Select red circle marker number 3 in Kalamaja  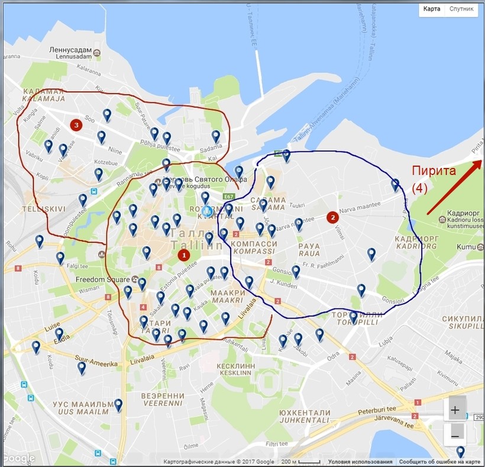(75, 125)
